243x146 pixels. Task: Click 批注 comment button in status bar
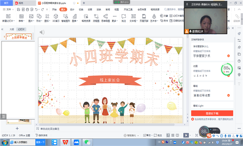(158, 135)
